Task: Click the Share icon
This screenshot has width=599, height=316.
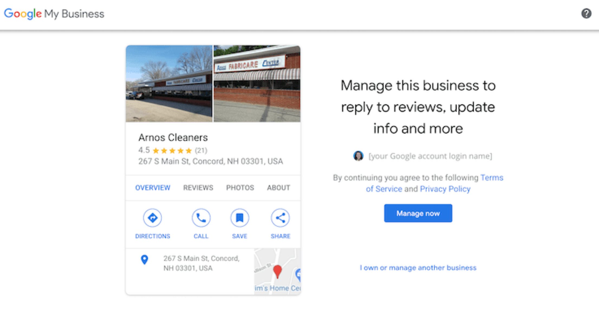Action: point(280,218)
